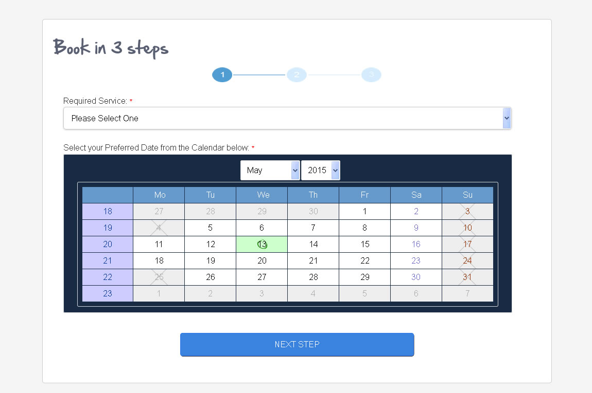Viewport: 592px width, 393px height.
Task: Open the 2015 year dropdown
Action: 320,171
